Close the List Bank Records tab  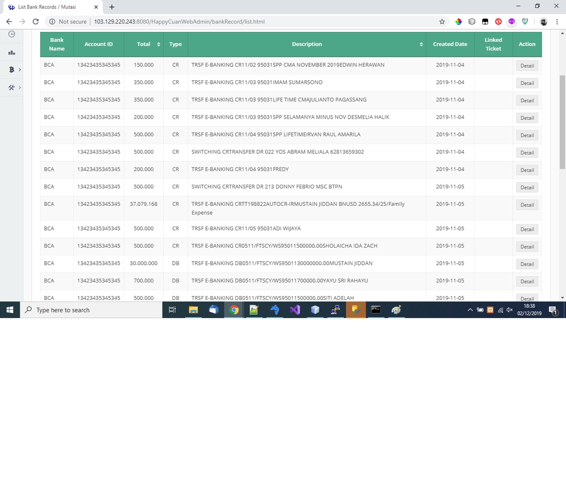click(96, 7)
